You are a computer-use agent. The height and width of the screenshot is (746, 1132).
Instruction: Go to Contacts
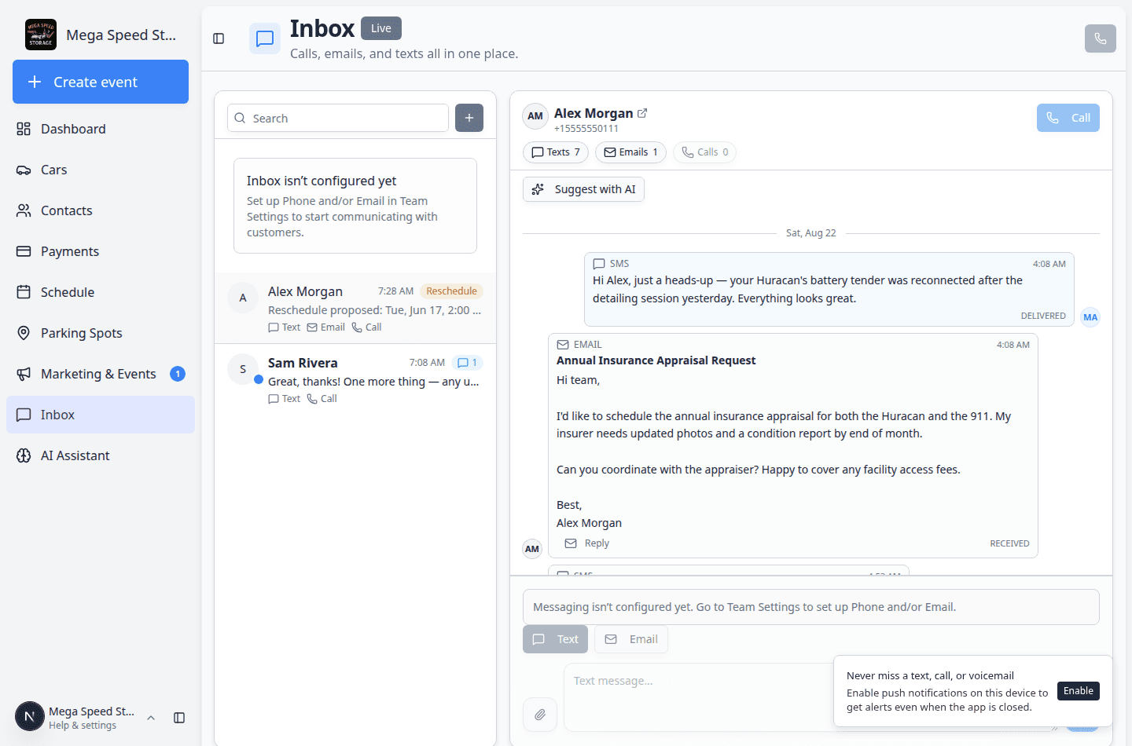coord(101,210)
